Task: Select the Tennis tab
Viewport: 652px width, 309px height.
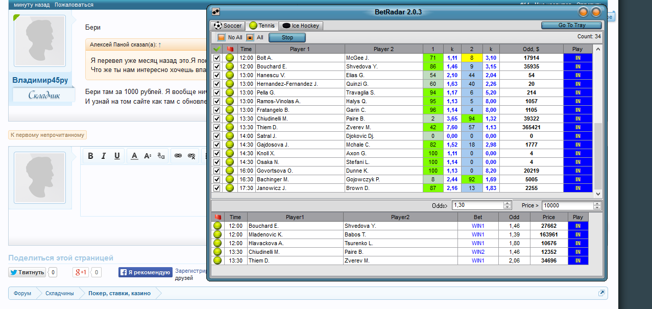Action: [261, 26]
